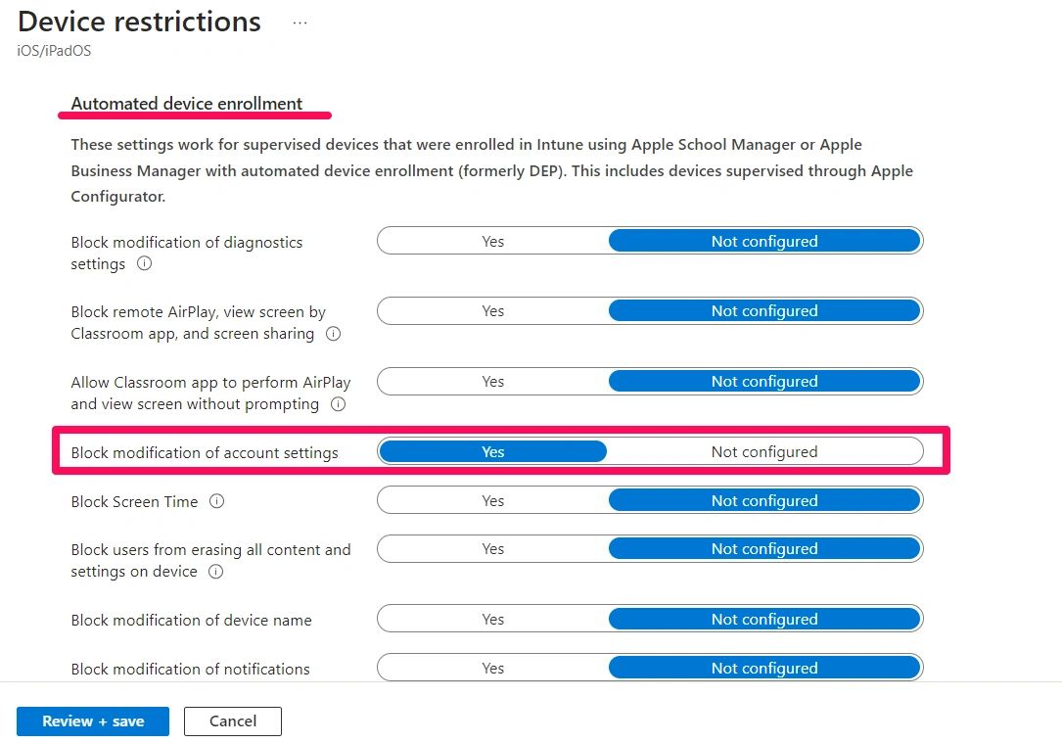Set Block modification of device name to Not configured
Screen dimensions: 1062x743
click(764, 619)
